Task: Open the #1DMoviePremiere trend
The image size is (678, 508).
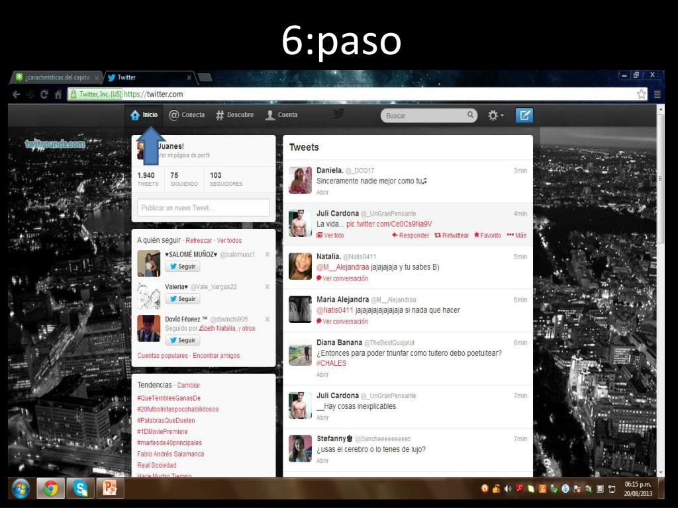Action: point(162,432)
